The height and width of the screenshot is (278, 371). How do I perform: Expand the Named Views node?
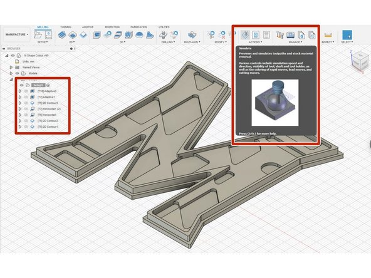11,68
